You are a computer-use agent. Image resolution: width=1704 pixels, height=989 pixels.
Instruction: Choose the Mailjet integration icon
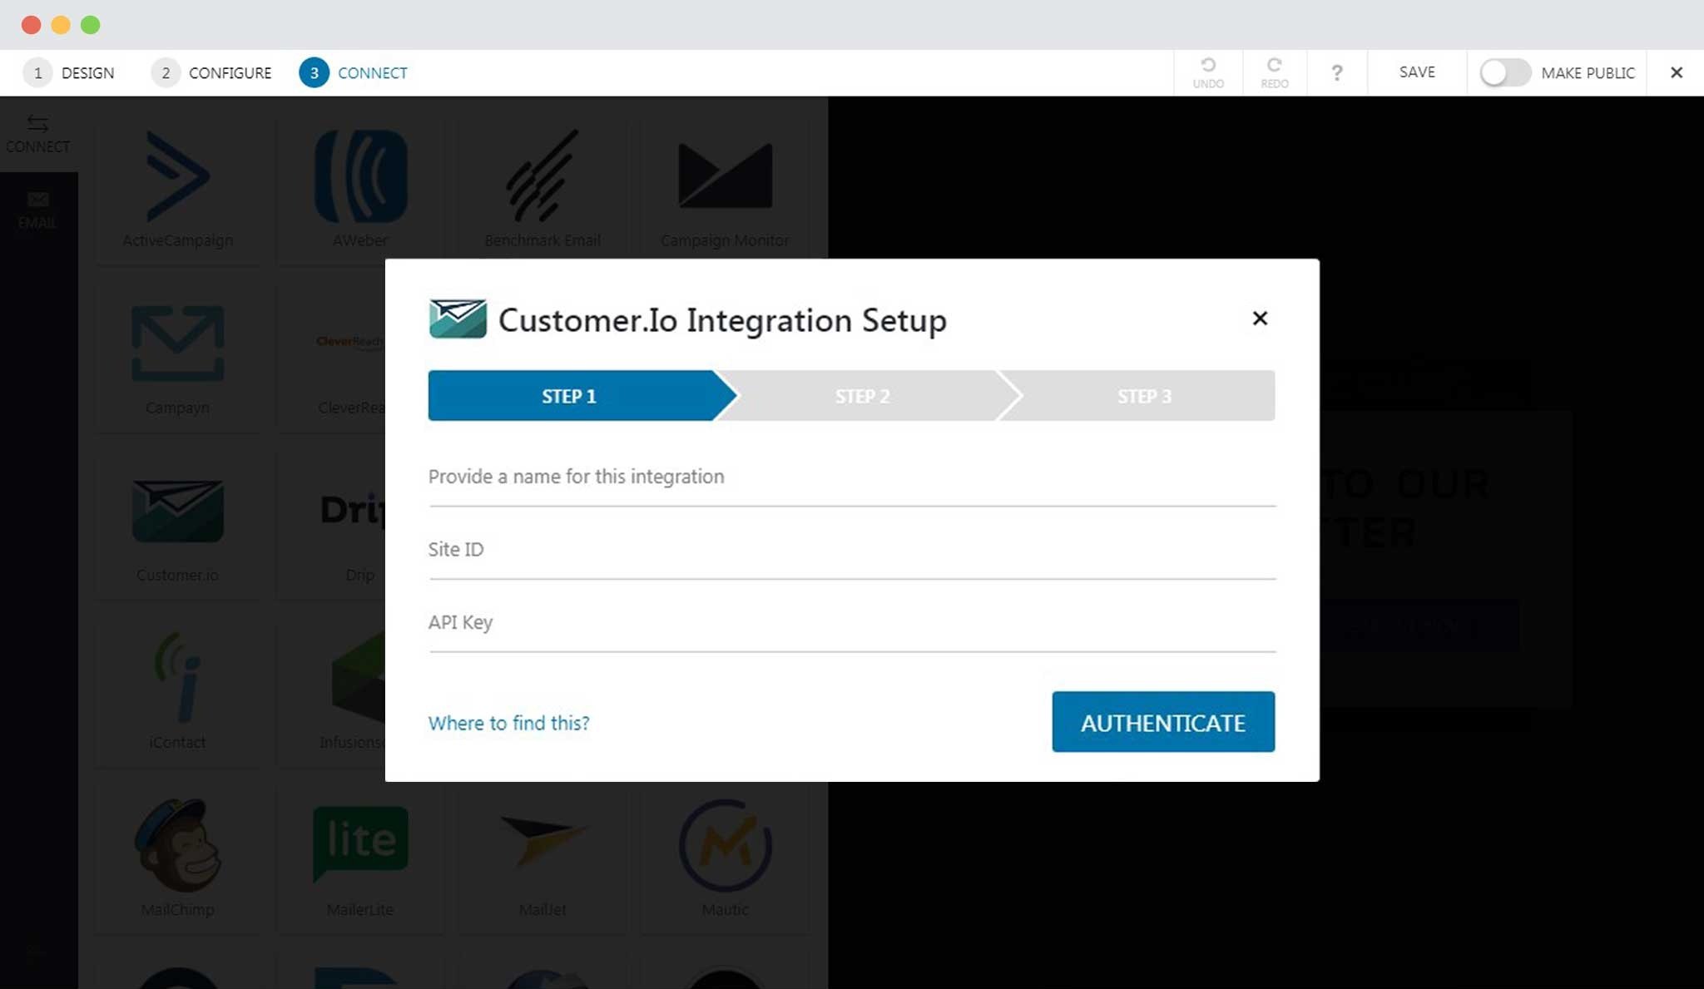pos(542,842)
